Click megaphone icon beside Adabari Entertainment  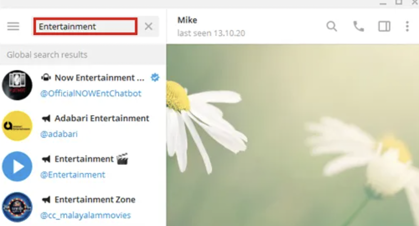[x=46, y=119]
